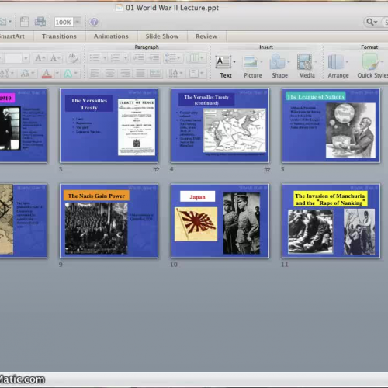Click the justify text icon
388x388 pixels.
pos(140,74)
